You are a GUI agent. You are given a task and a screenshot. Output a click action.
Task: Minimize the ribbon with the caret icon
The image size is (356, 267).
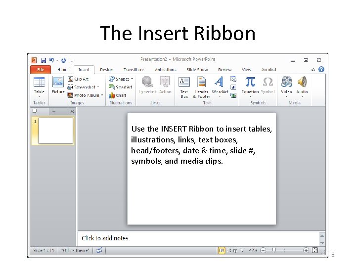(x=313, y=70)
